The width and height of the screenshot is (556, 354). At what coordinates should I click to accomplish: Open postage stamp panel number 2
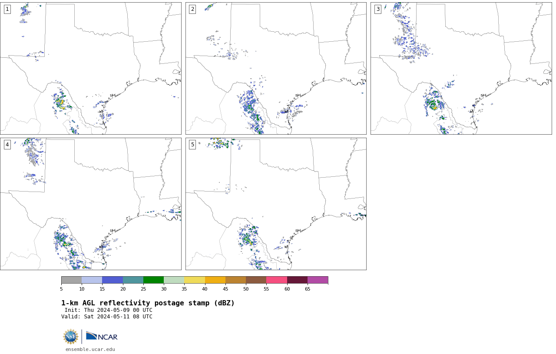point(276,68)
